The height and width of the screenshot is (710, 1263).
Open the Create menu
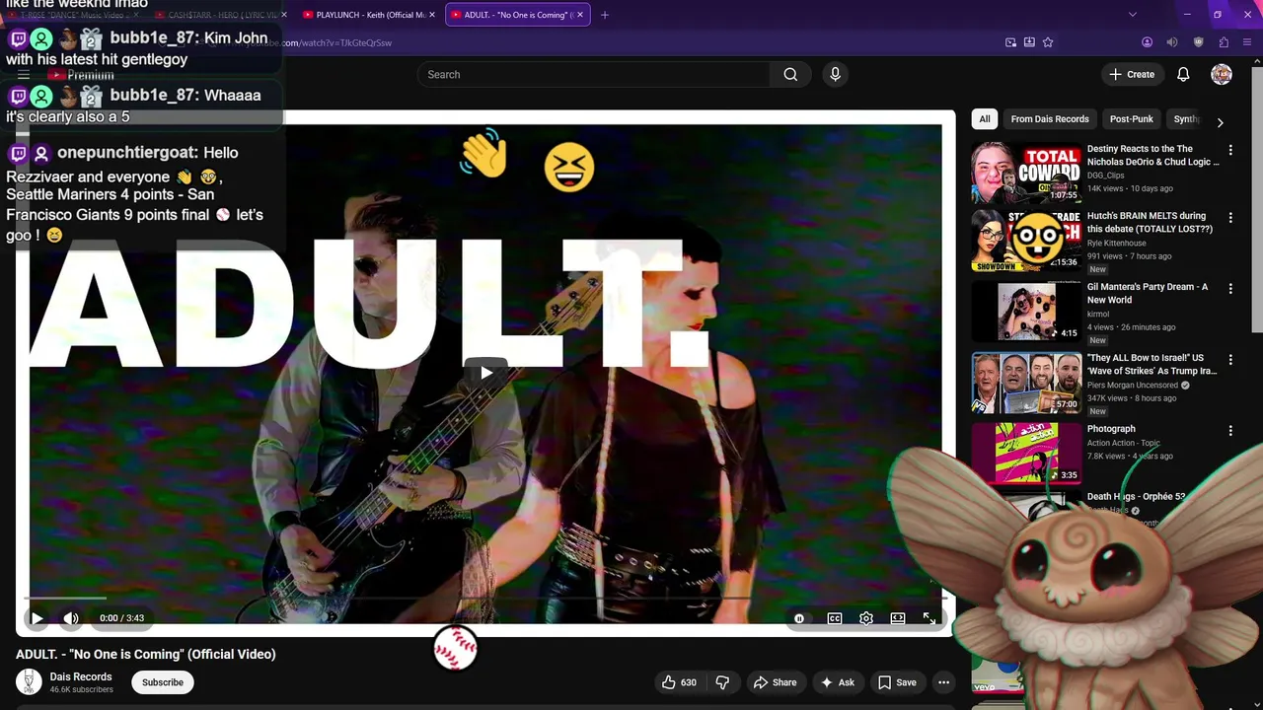coord(1132,74)
